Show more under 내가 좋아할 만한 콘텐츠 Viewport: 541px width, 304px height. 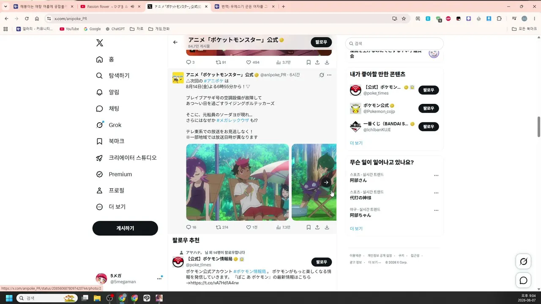coord(356,143)
